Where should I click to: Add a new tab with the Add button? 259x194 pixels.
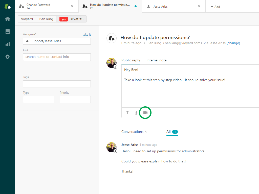215,7
